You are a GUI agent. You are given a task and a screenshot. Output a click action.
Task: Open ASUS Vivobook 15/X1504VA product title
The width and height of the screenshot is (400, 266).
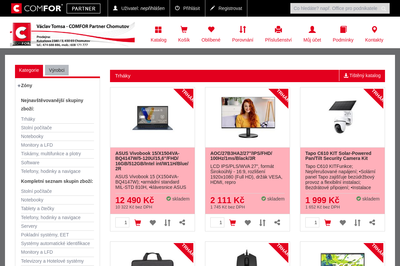[152, 161]
